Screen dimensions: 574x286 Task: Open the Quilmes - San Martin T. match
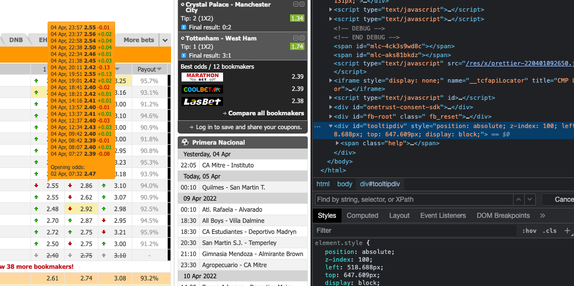[x=234, y=187]
